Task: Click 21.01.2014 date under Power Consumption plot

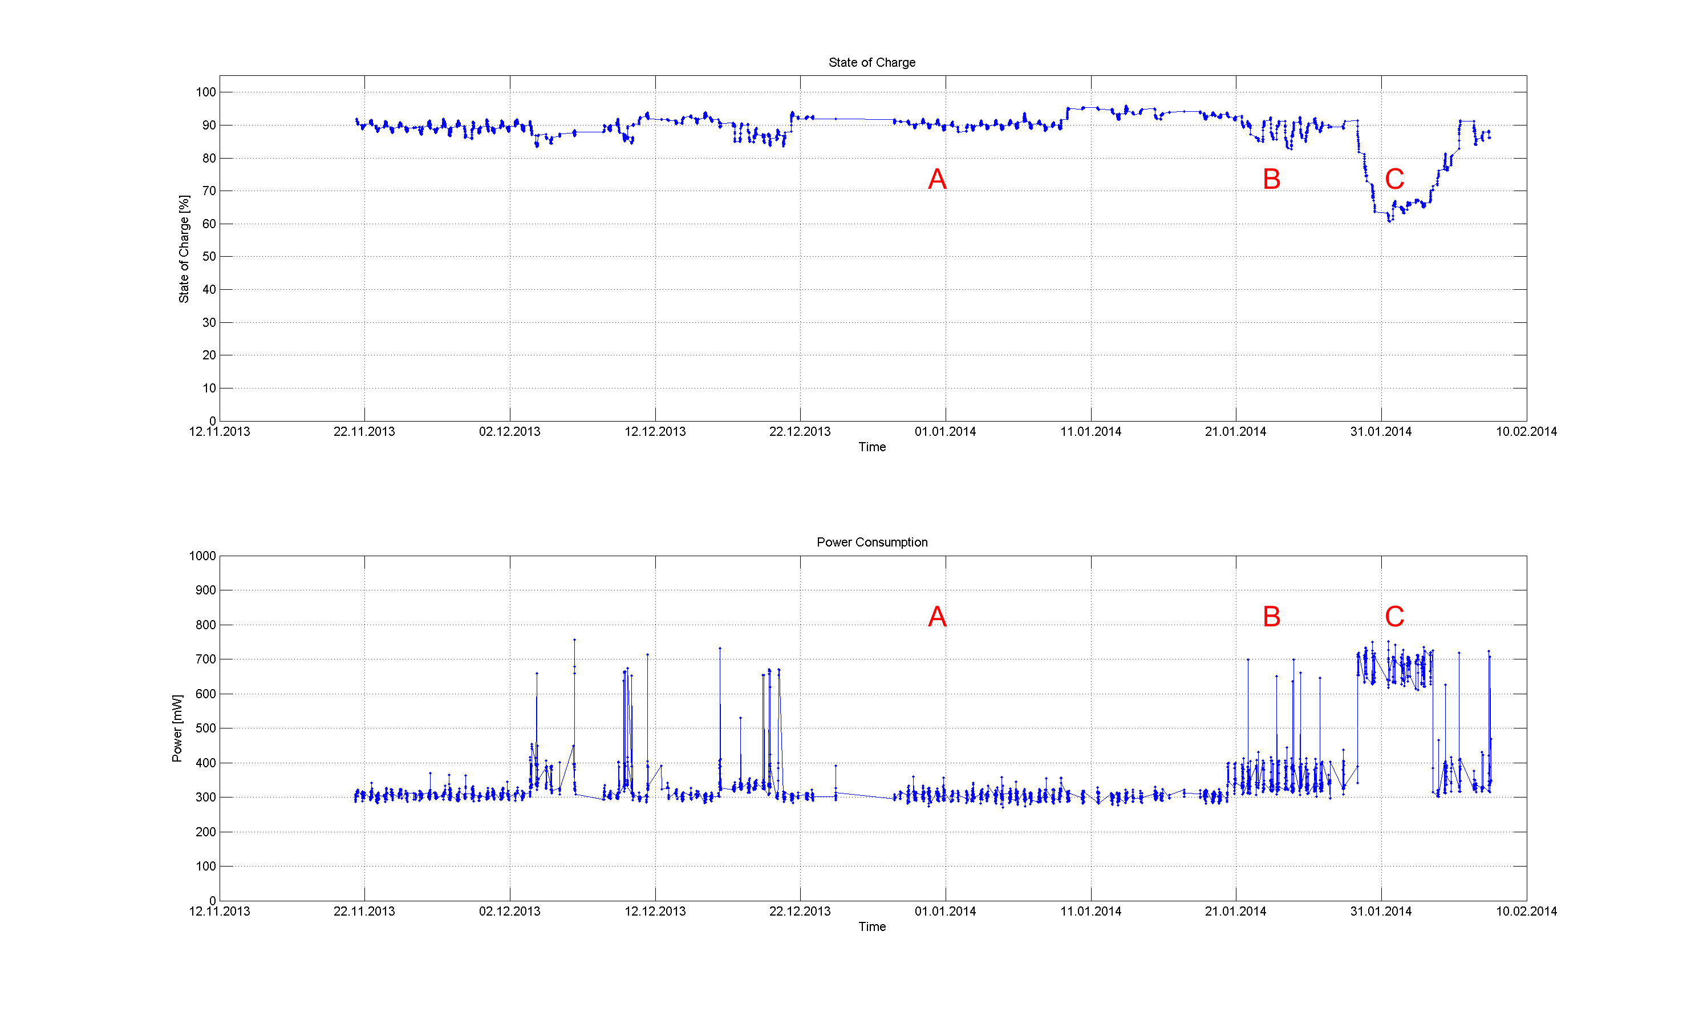Action: coord(1236,911)
